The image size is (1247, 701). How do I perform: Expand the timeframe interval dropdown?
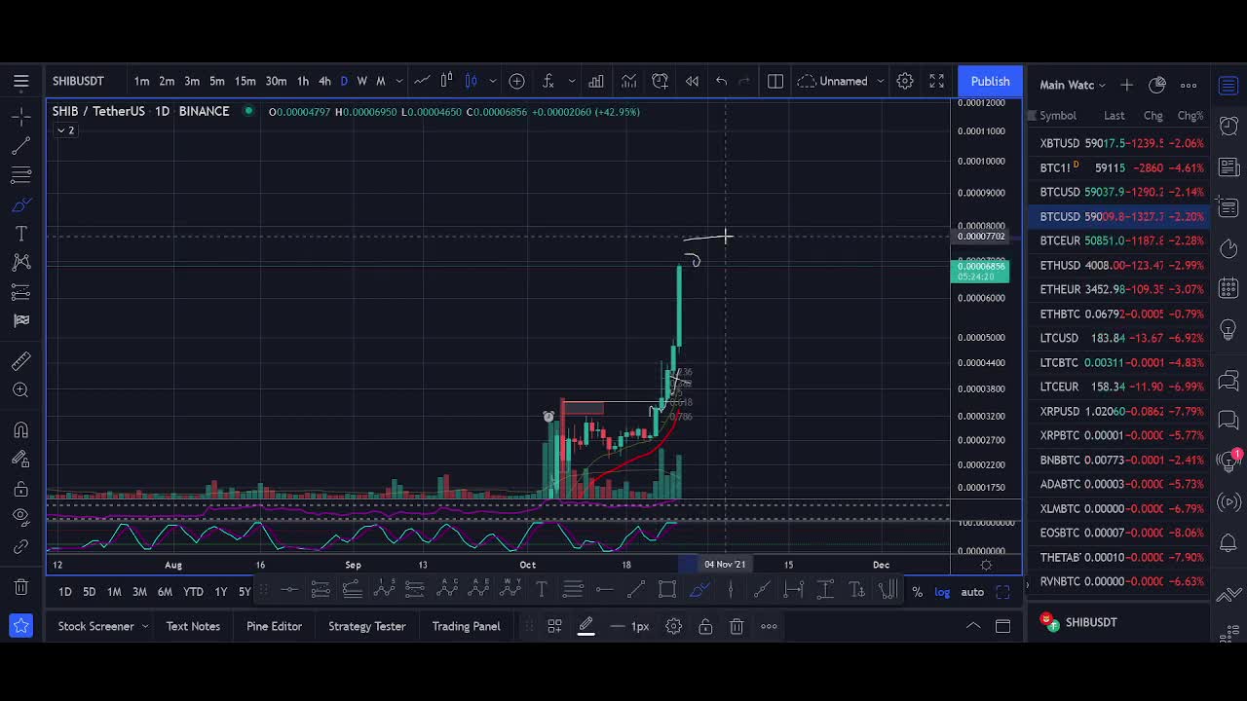398,81
